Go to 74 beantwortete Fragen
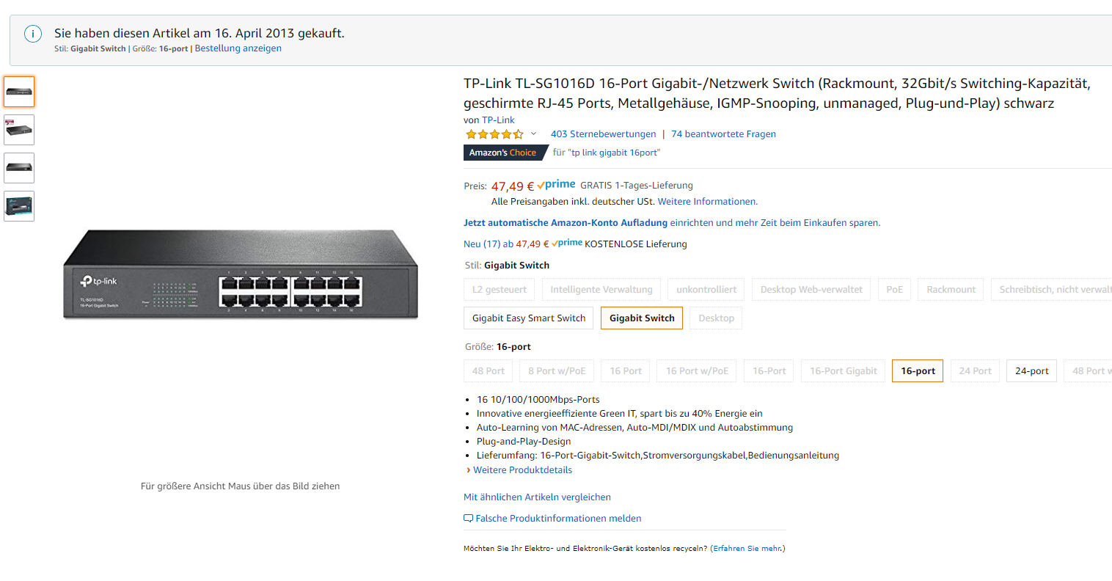Screen dimensions: 1112x581 [723, 134]
